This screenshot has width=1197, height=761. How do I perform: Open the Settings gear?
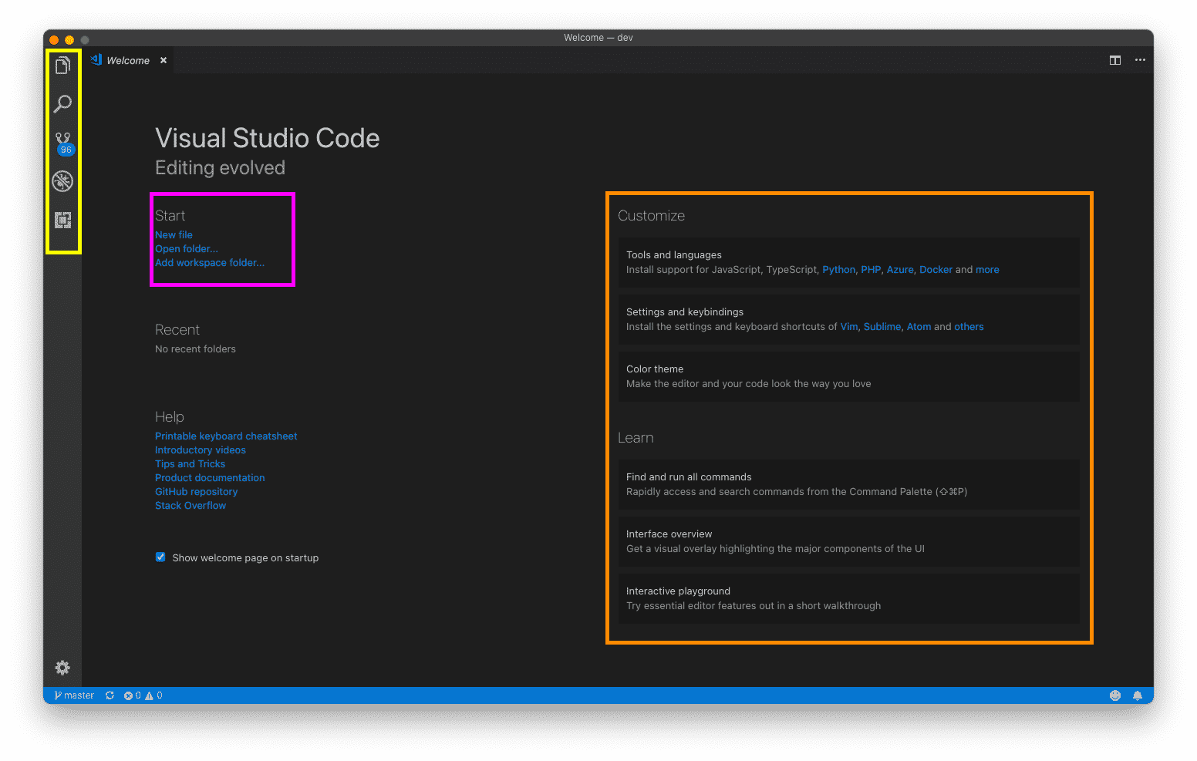(62, 668)
